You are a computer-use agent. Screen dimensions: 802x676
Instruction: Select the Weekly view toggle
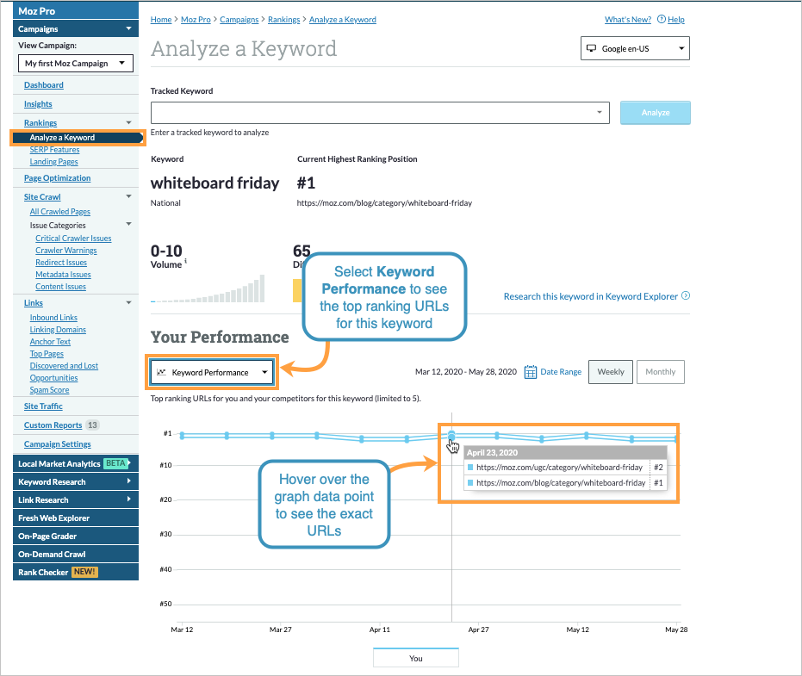click(611, 372)
